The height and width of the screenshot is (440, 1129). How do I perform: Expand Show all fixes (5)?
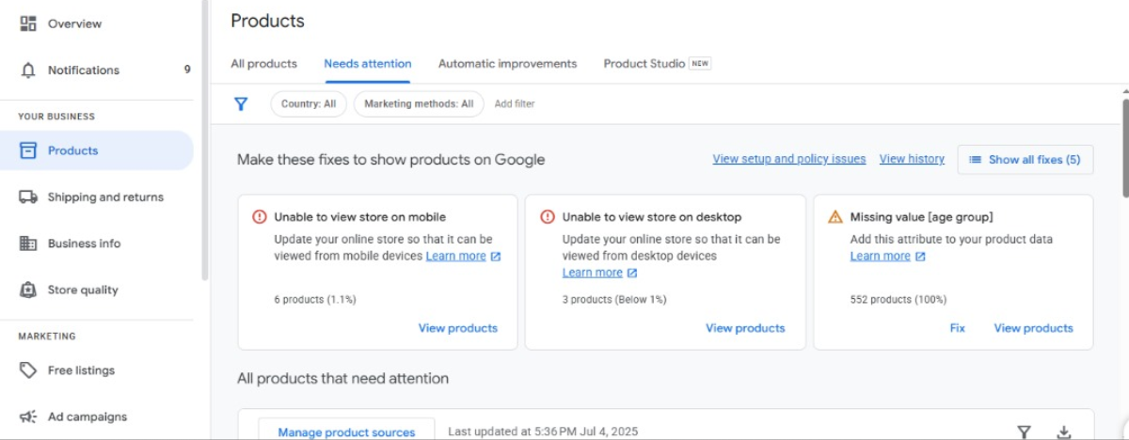point(1025,160)
